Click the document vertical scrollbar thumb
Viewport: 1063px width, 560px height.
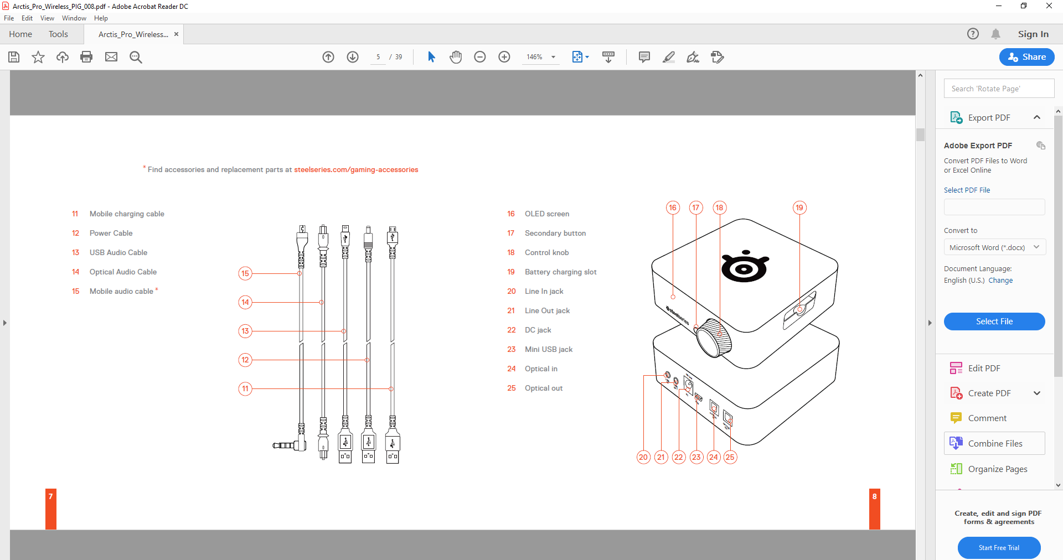pos(920,134)
